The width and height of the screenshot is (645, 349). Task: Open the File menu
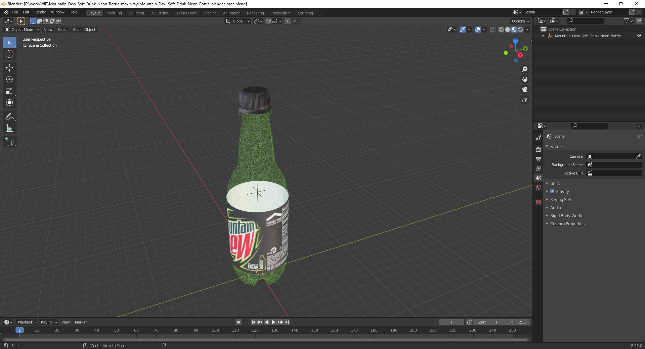(15, 12)
